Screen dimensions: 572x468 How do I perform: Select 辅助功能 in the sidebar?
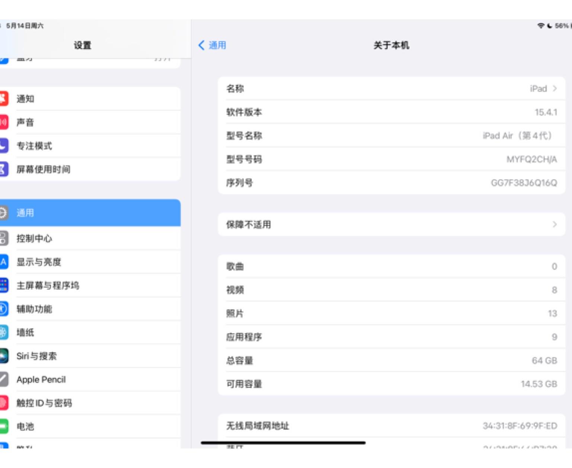pyautogui.click(x=90, y=309)
